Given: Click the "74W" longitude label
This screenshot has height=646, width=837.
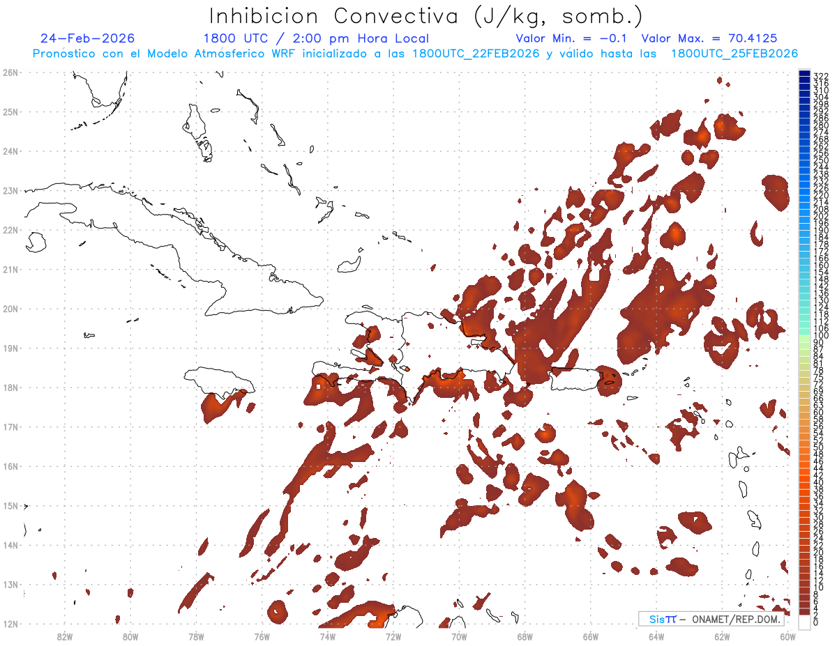Looking at the screenshot, I should 327,636.
